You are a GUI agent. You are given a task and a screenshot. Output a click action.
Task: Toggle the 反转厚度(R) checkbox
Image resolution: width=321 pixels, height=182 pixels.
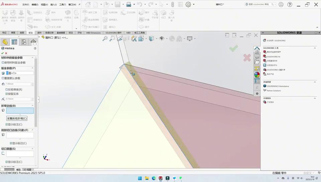point(7,90)
